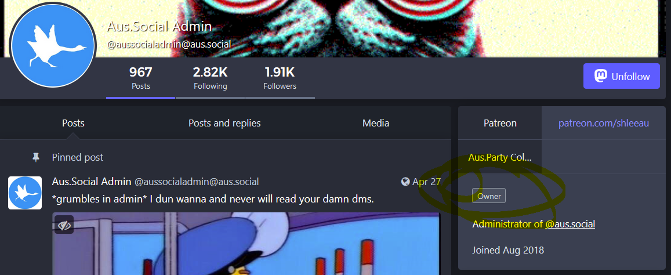The width and height of the screenshot is (671, 275).
Task: Click the @aus.social mention link
Action: point(570,224)
